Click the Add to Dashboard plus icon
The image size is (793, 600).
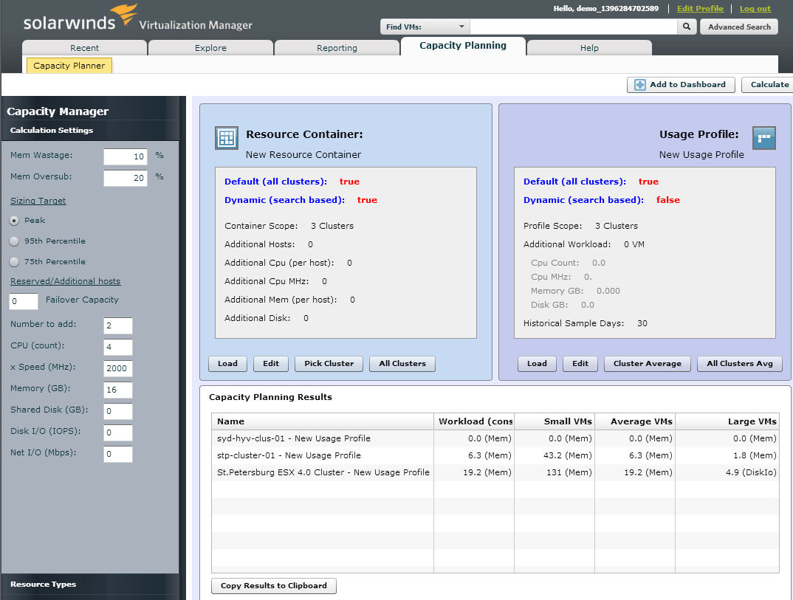(639, 85)
